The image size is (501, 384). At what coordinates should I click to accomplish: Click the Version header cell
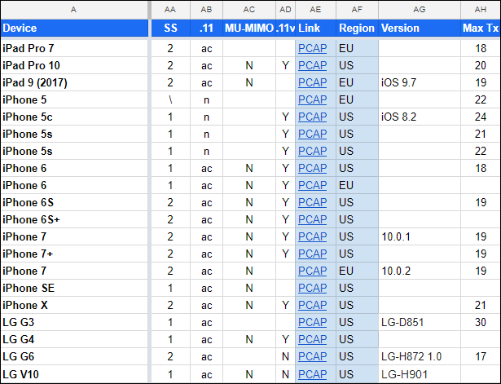[420, 29]
